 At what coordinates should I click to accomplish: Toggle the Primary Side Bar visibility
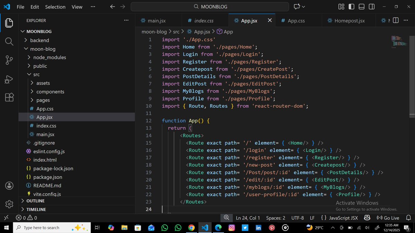pyautogui.click(x=351, y=7)
